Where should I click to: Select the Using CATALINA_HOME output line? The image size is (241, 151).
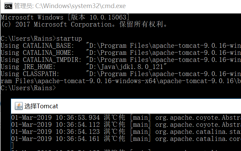coord(121,53)
